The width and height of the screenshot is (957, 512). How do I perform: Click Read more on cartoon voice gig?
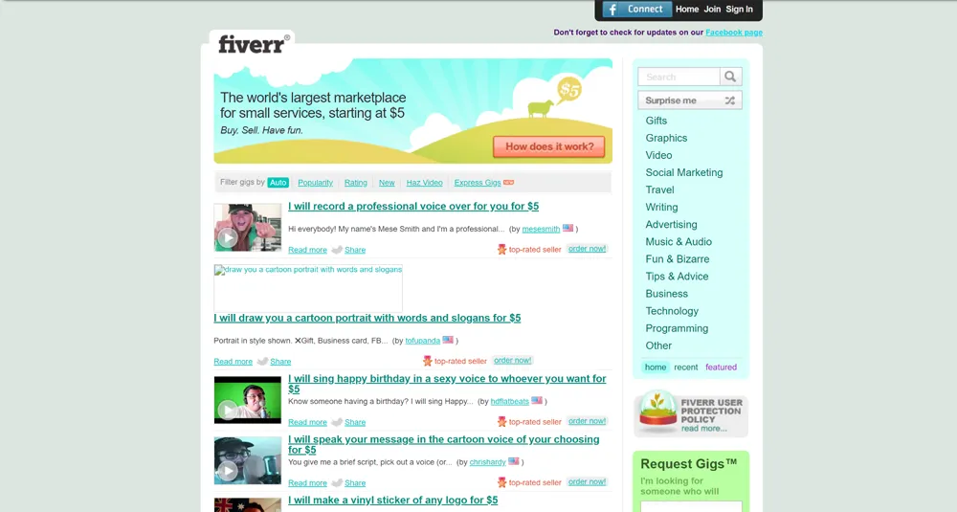point(307,482)
